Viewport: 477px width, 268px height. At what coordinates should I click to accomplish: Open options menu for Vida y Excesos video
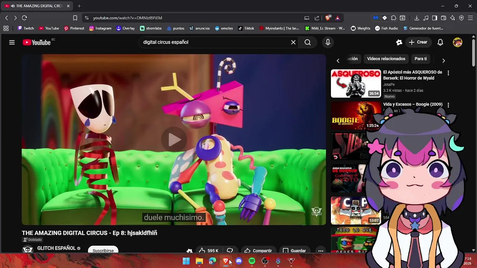[x=448, y=105]
